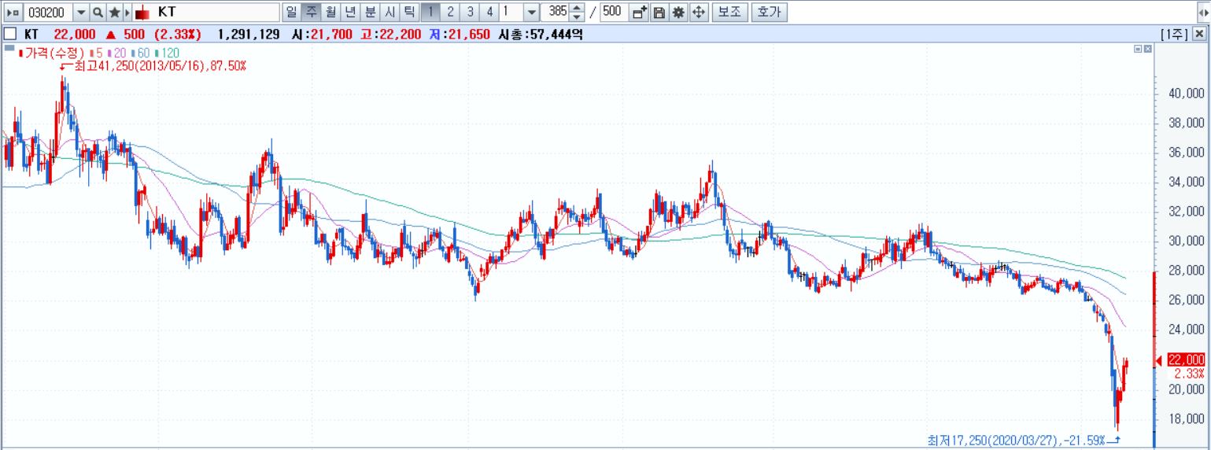This screenshot has height=450, width=1211.
Task: Select the 월 (monthly) period button
Action: (330, 12)
